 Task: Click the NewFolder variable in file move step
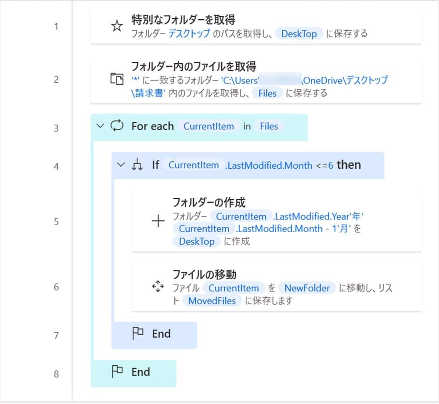tap(307, 288)
